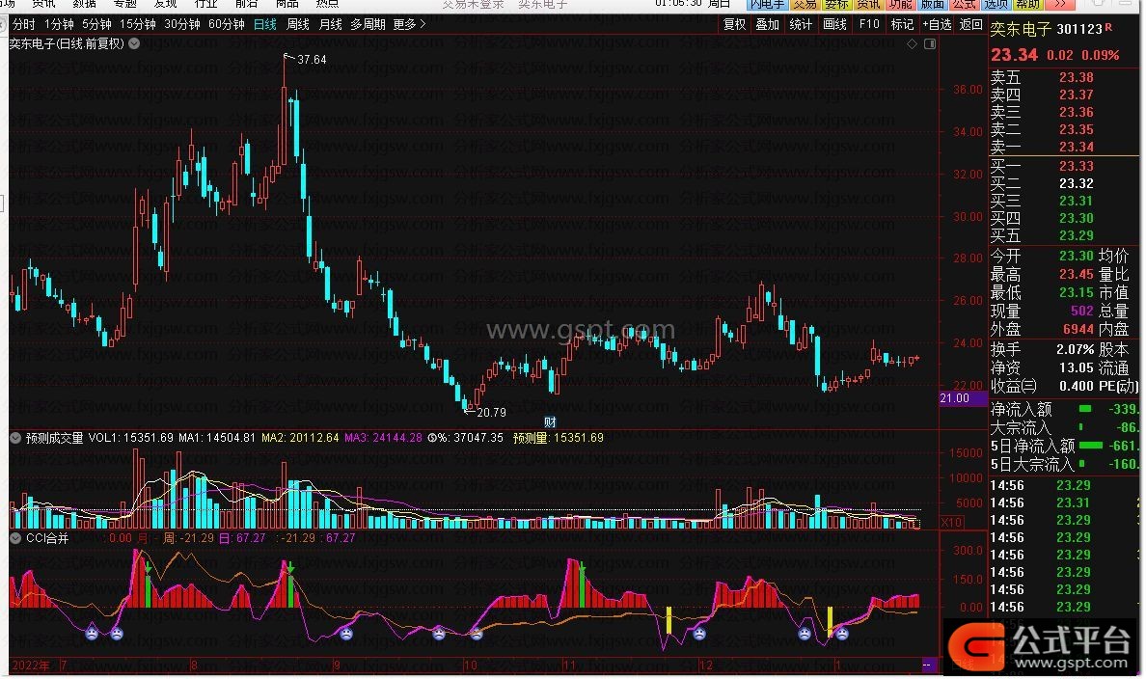Click the 收益(三) value 0.400
The width and height of the screenshot is (1146, 679).
(x=1076, y=386)
